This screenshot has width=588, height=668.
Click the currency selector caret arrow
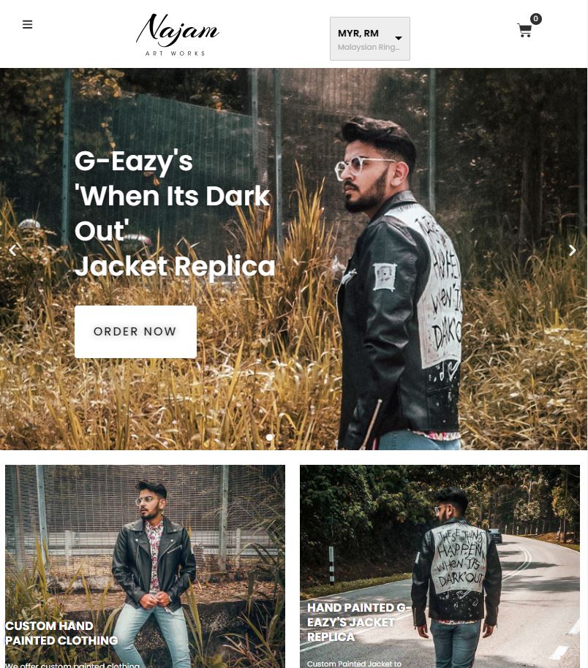pos(399,38)
